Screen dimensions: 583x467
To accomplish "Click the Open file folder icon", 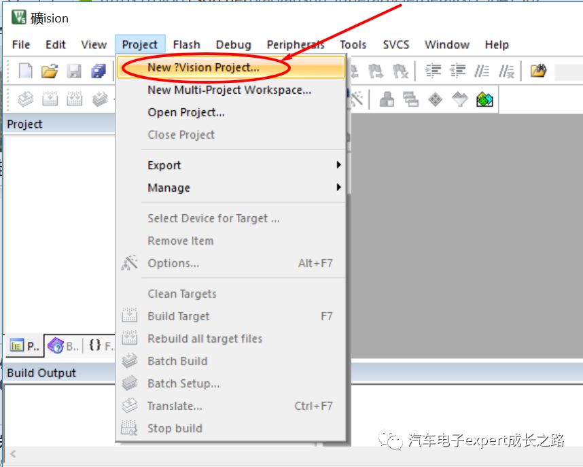I will 50,71.
